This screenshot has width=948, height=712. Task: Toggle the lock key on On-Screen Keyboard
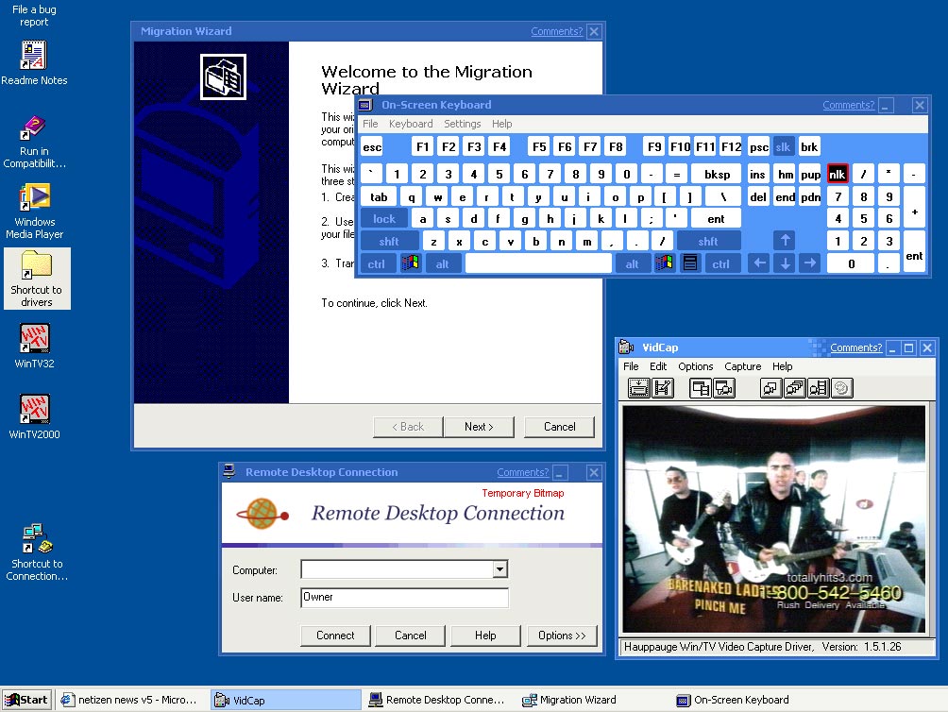[384, 219]
